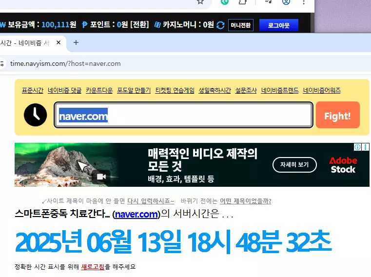Click the black clock logo icon
This screenshot has width=371, height=277.
point(36,115)
